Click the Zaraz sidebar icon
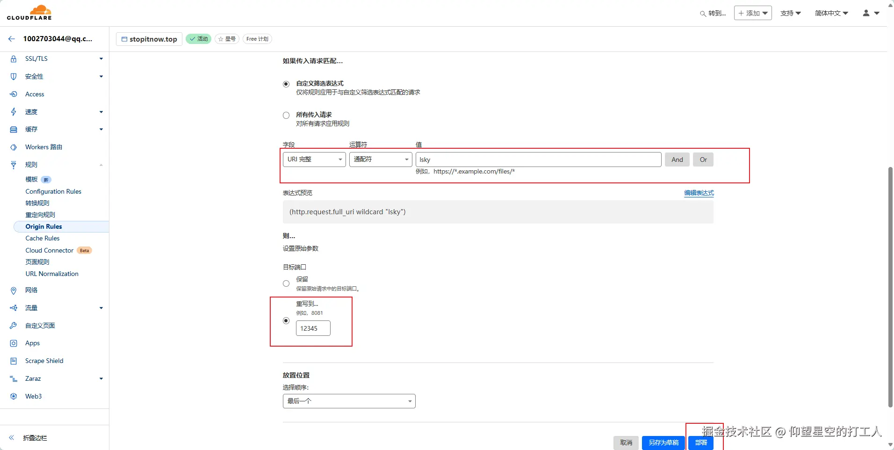The image size is (894, 450). tap(14, 379)
